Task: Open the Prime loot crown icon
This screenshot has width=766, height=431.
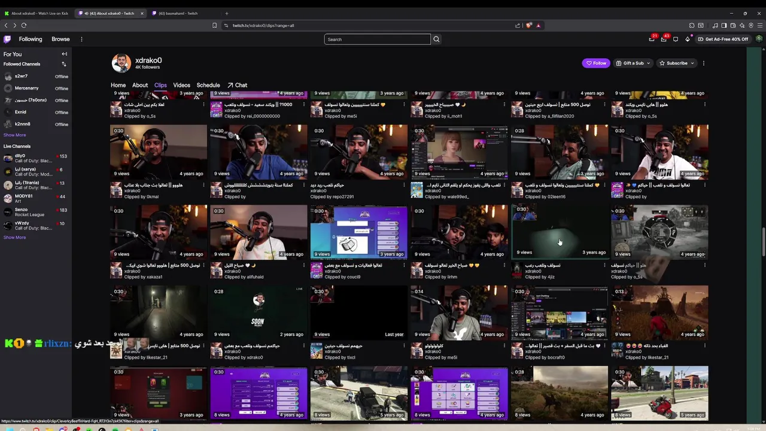Action: (652, 39)
